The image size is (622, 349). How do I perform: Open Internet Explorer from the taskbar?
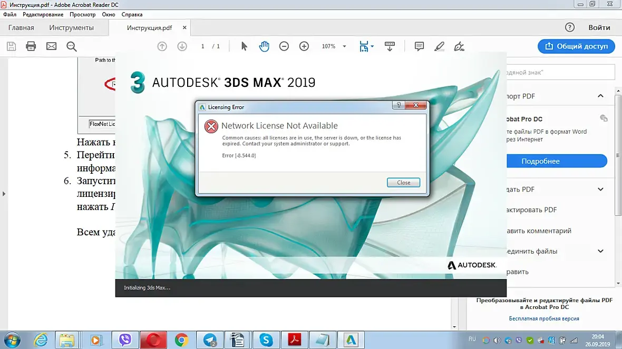41,340
